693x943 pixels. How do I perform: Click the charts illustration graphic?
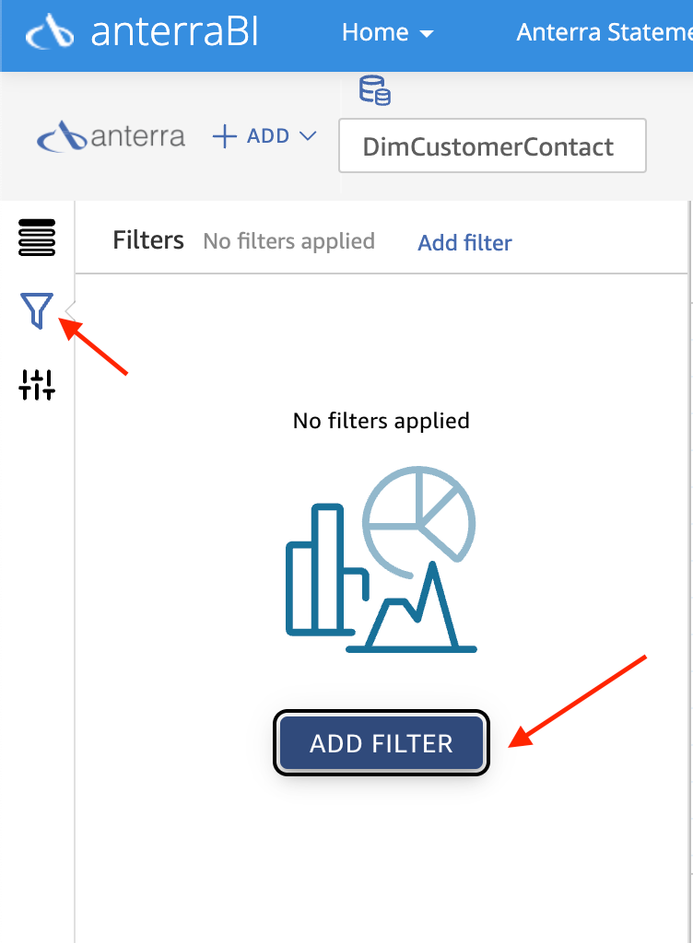pos(382,559)
